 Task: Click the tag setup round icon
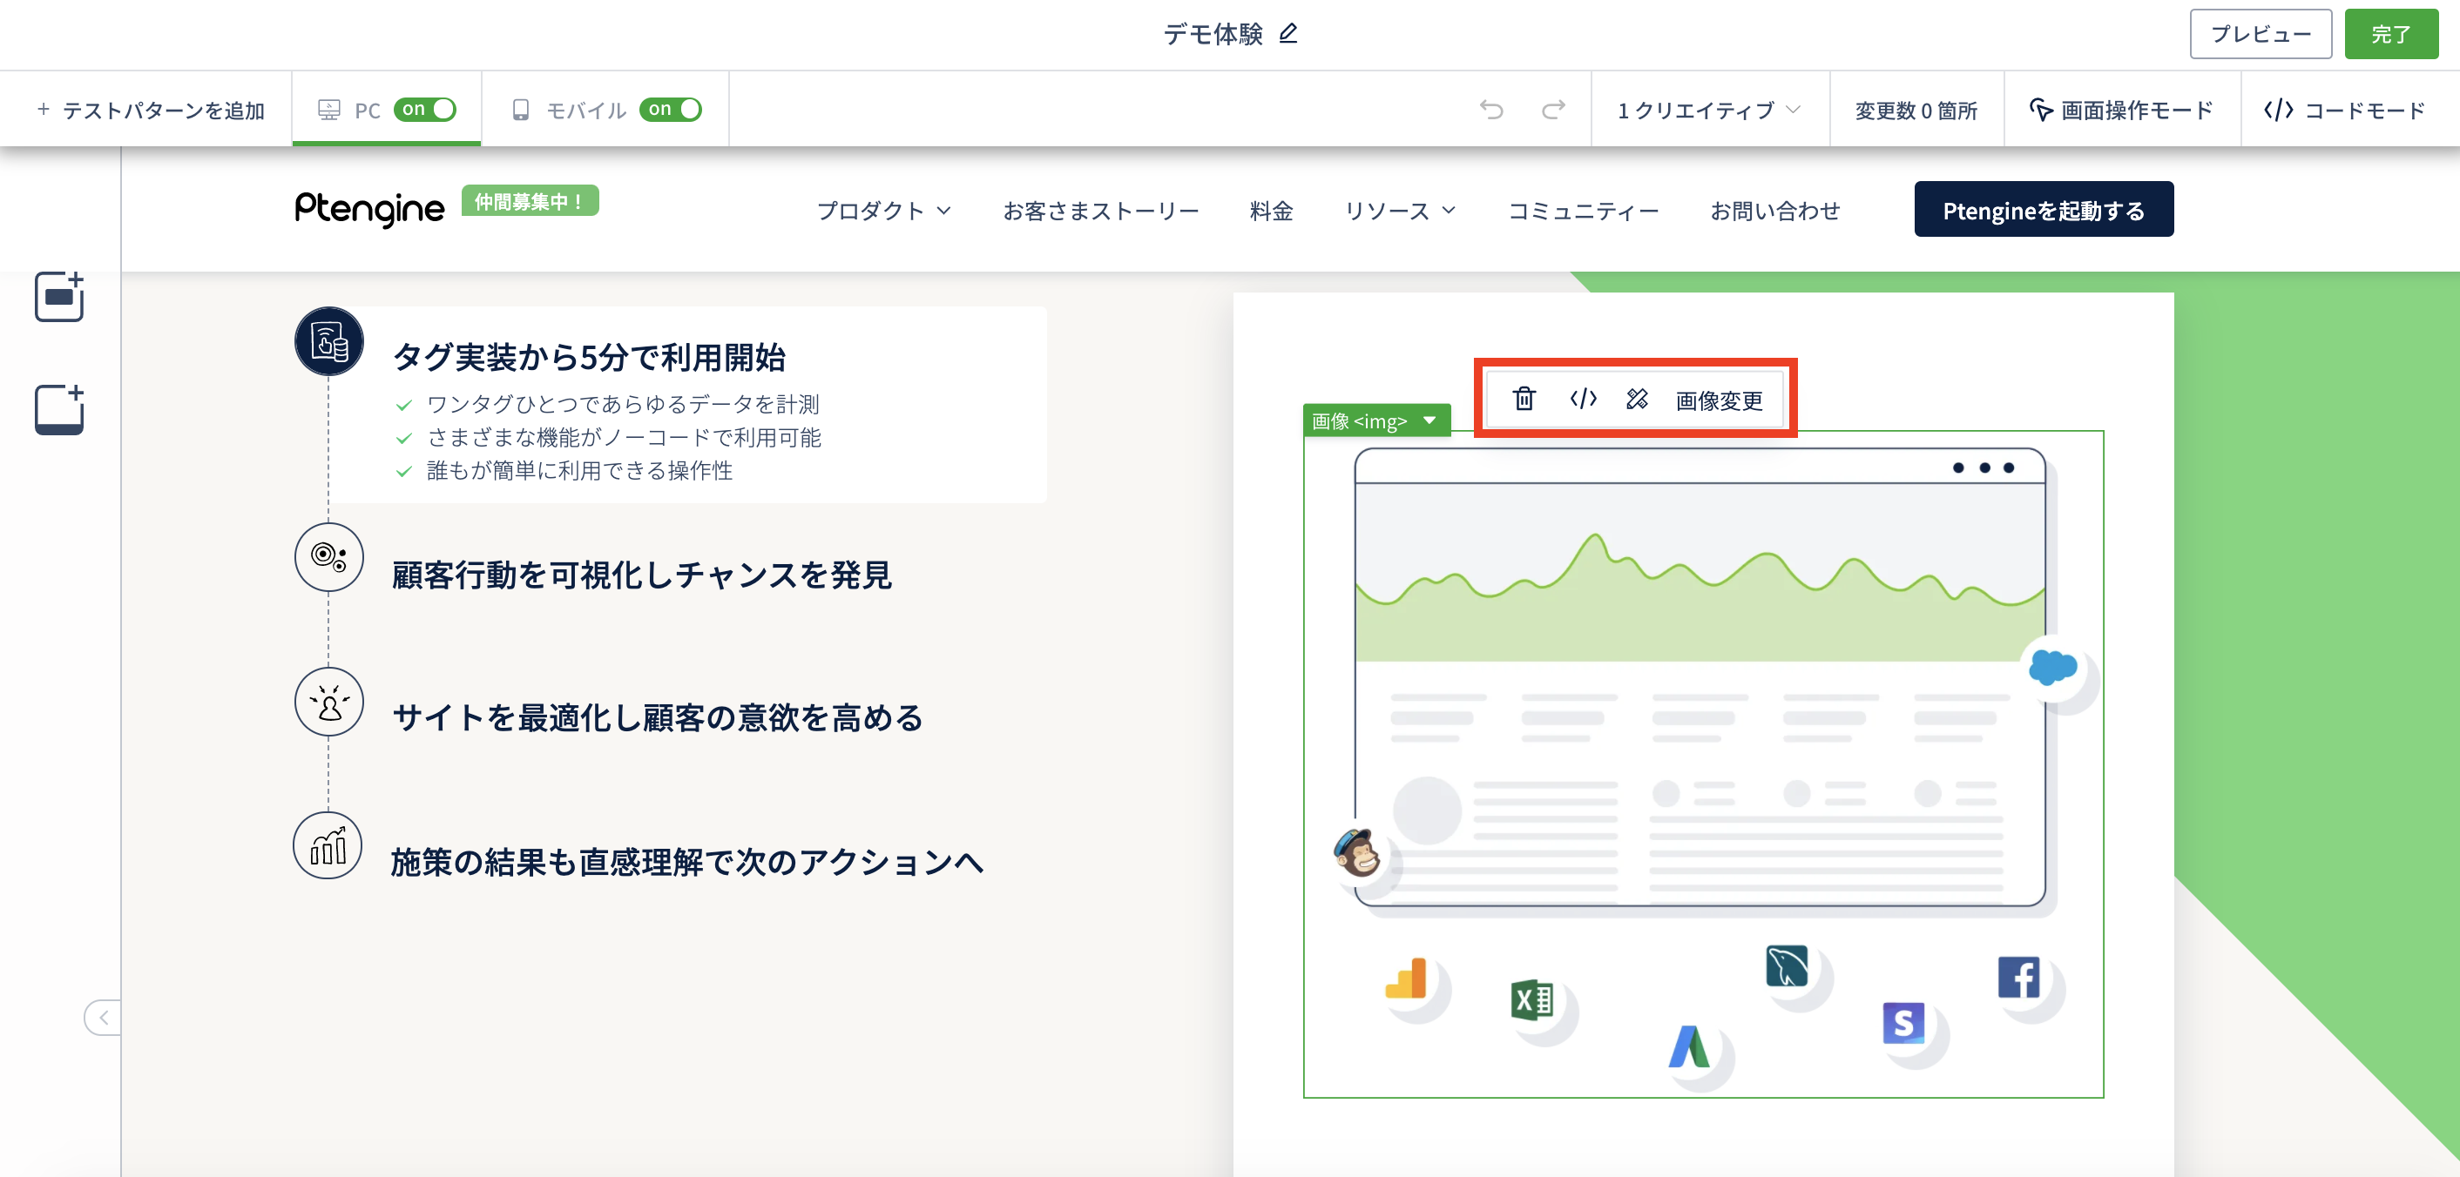[x=329, y=342]
